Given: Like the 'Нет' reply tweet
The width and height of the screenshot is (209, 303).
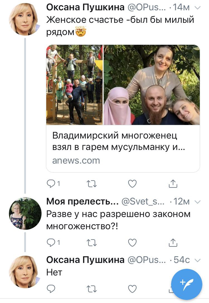Looking at the screenshot, I should point(132,289).
